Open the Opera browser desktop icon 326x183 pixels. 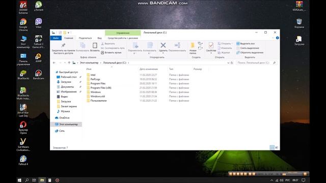pos(23,128)
